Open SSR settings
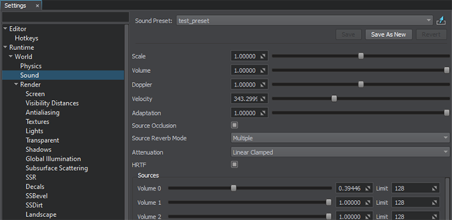Image resolution: width=452 pixels, height=220 pixels. (x=31, y=177)
